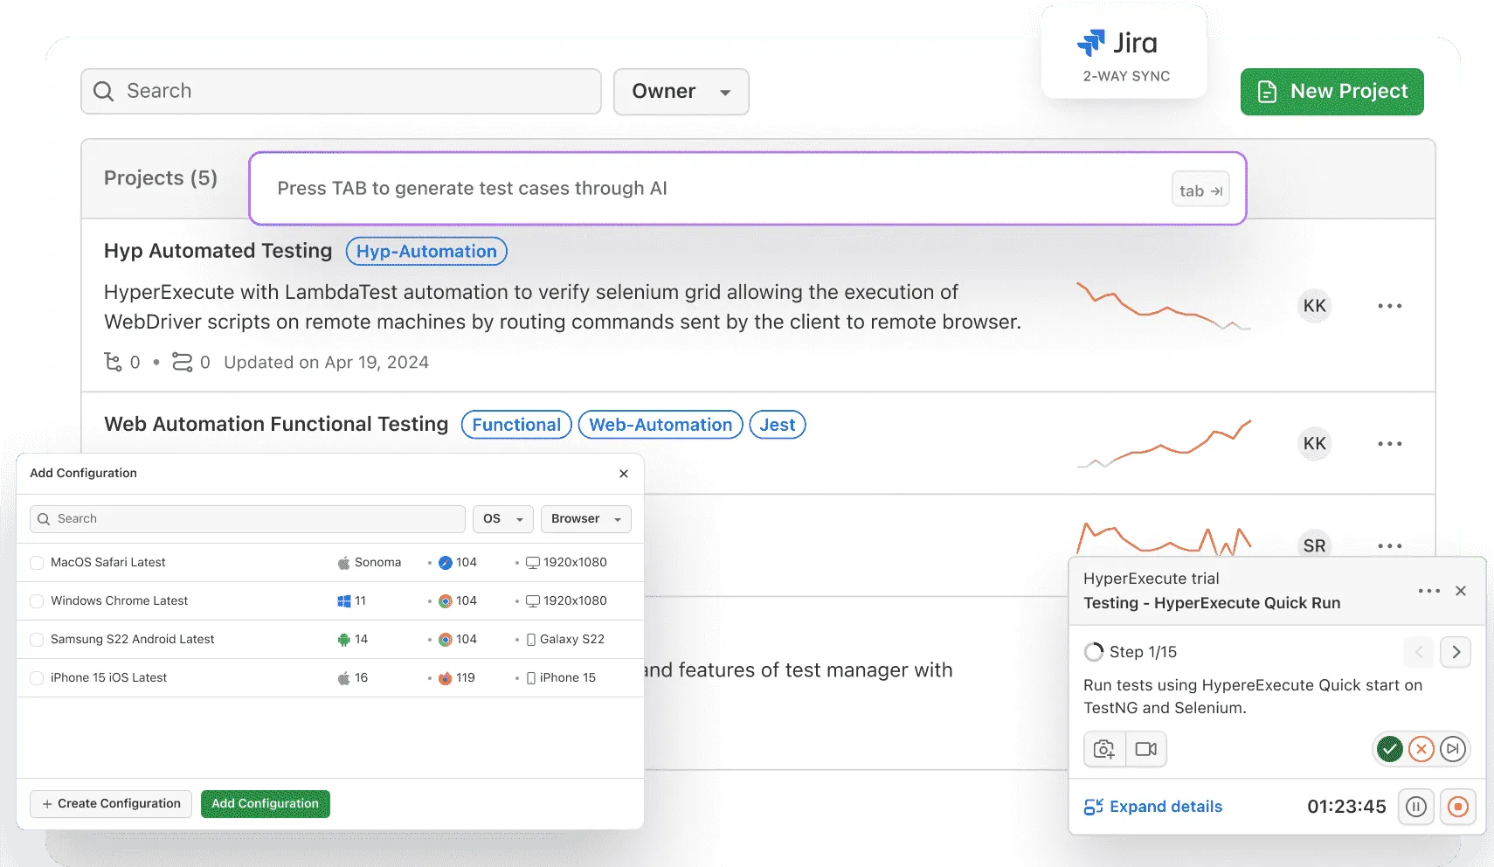
Task: Open the OS filter dropdown
Action: coord(502,519)
